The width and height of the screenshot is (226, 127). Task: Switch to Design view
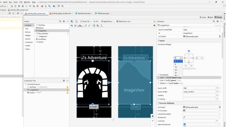tap(218, 17)
